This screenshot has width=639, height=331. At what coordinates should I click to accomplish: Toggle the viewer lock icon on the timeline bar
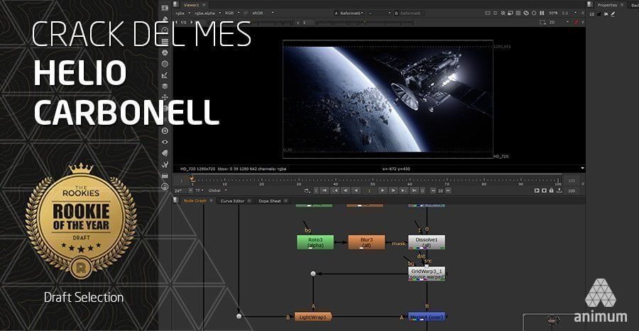(x=551, y=190)
